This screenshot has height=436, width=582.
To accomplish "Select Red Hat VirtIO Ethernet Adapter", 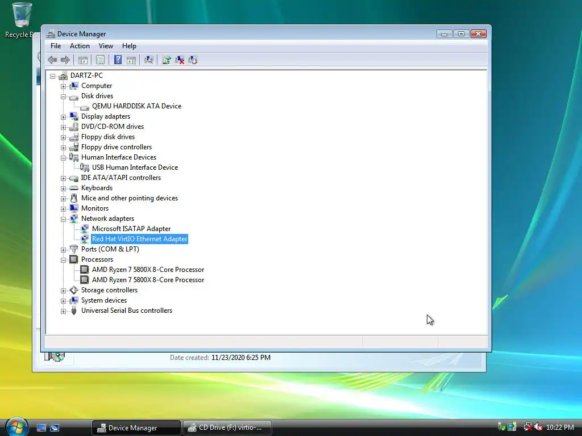I will [140, 239].
